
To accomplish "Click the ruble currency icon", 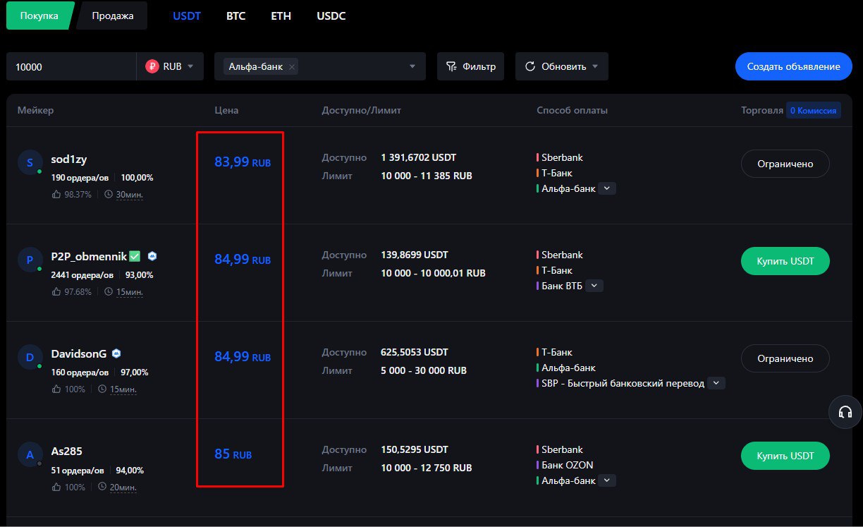I will coord(152,66).
